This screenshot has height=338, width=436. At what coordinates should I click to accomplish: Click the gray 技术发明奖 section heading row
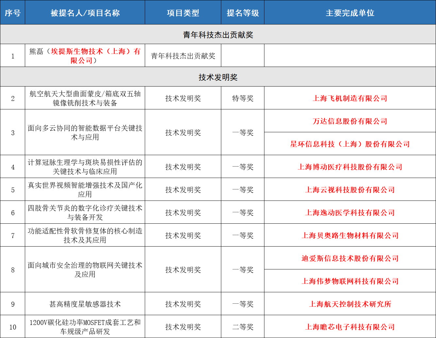click(218, 77)
